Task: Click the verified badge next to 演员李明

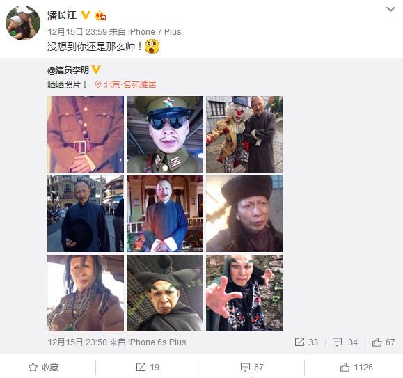Action: pos(96,70)
